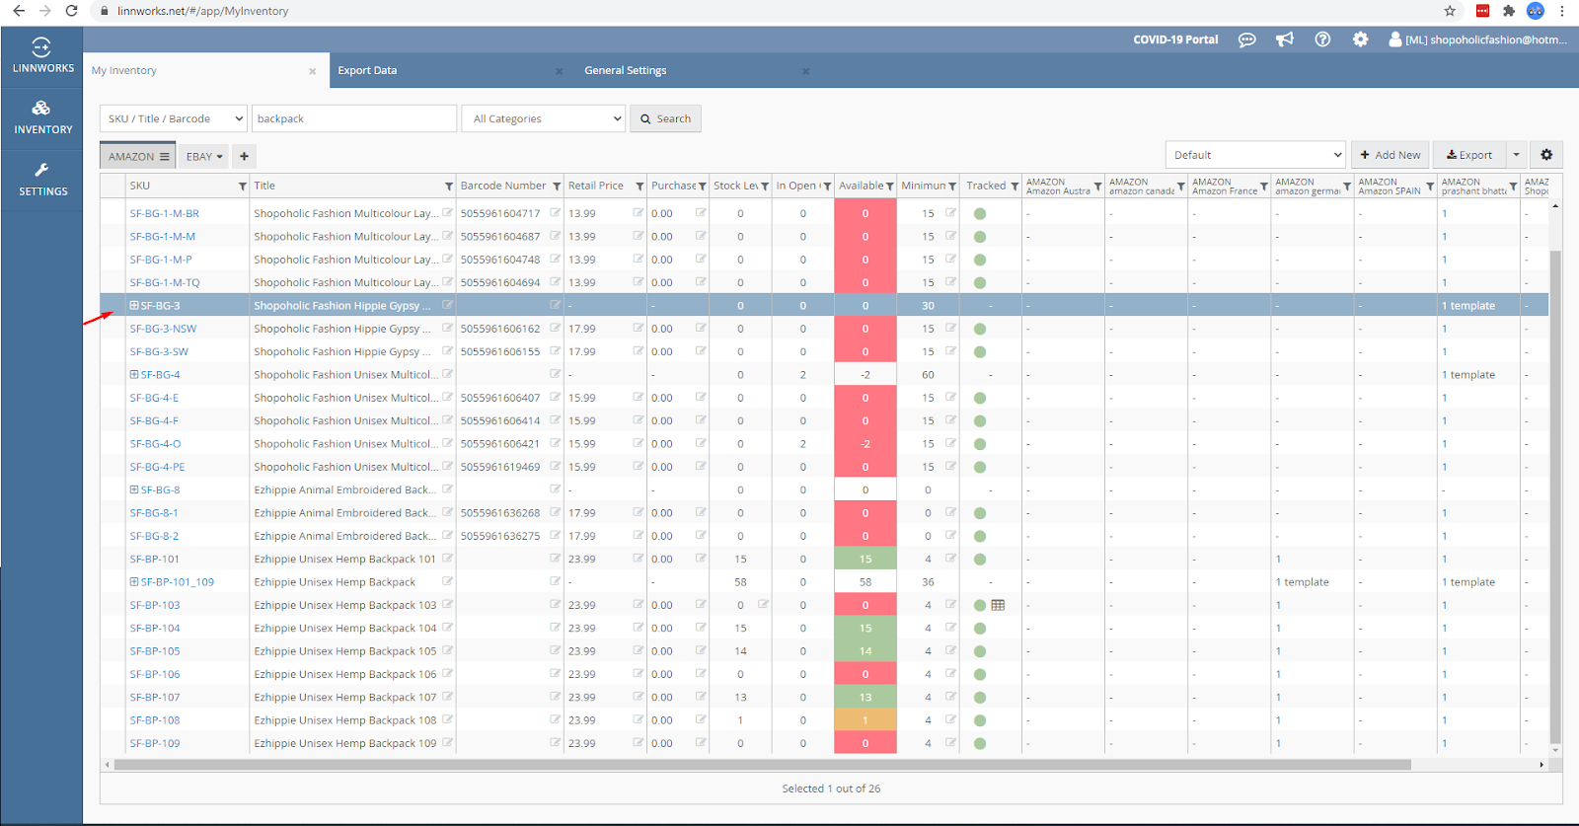Filter the Title column
The image size is (1579, 826).
click(449, 187)
